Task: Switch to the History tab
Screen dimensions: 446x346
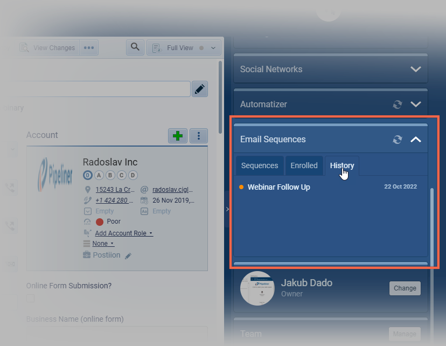Action: point(342,165)
